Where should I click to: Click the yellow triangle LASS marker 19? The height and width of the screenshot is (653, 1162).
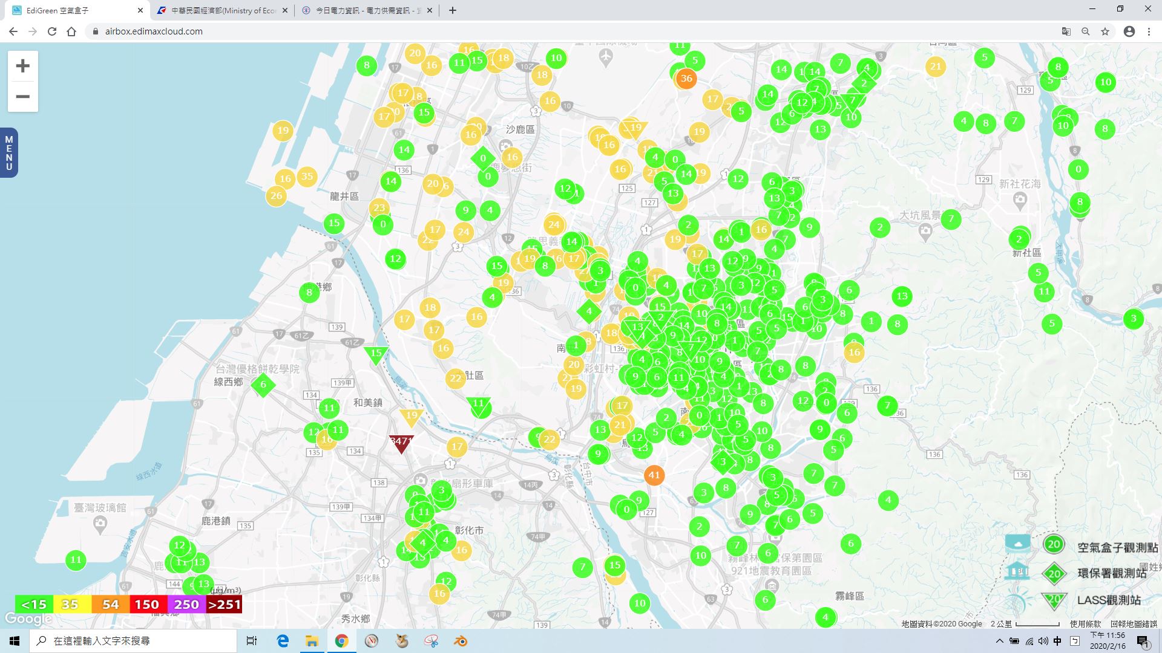(x=411, y=416)
